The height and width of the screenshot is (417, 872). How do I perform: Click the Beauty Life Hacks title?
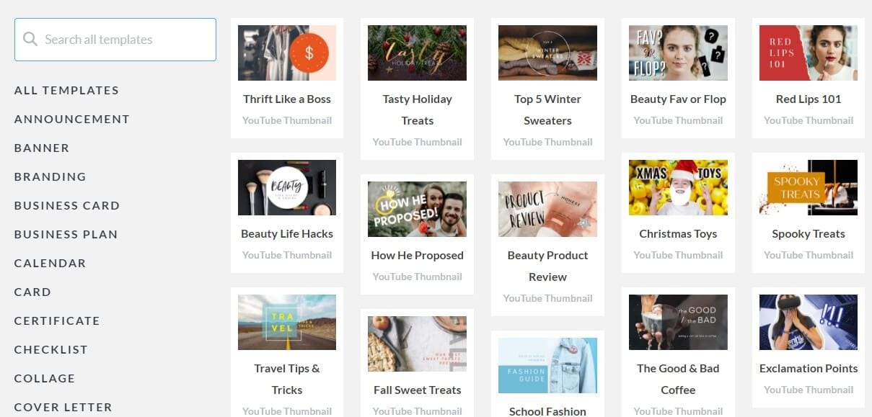pyautogui.click(x=287, y=233)
